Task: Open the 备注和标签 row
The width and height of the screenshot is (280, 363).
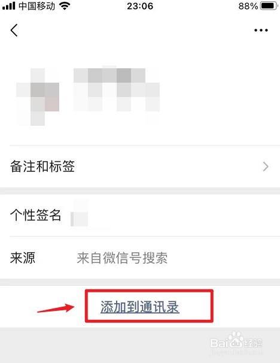Action: tap(140, 167)
